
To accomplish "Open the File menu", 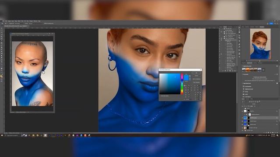I will (x=3, y=21).
